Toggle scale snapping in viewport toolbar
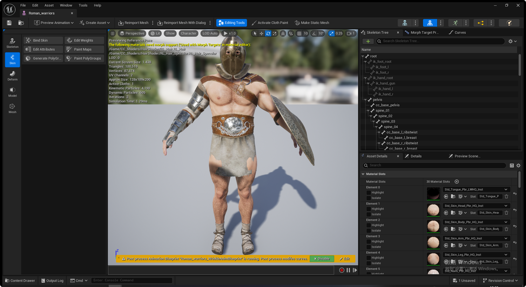The image size is (526, 287). (x=331, y=33)
